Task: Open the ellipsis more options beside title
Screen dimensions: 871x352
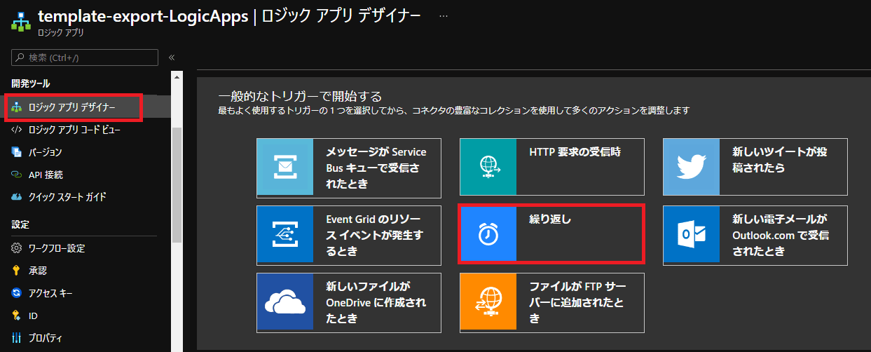Action: [x=443, y=15]
